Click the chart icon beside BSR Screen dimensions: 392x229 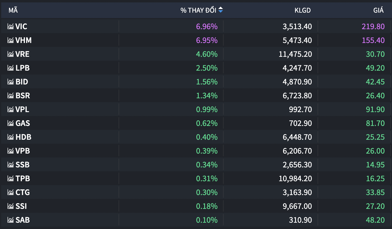pyautogui.click(x=11, y=96)
